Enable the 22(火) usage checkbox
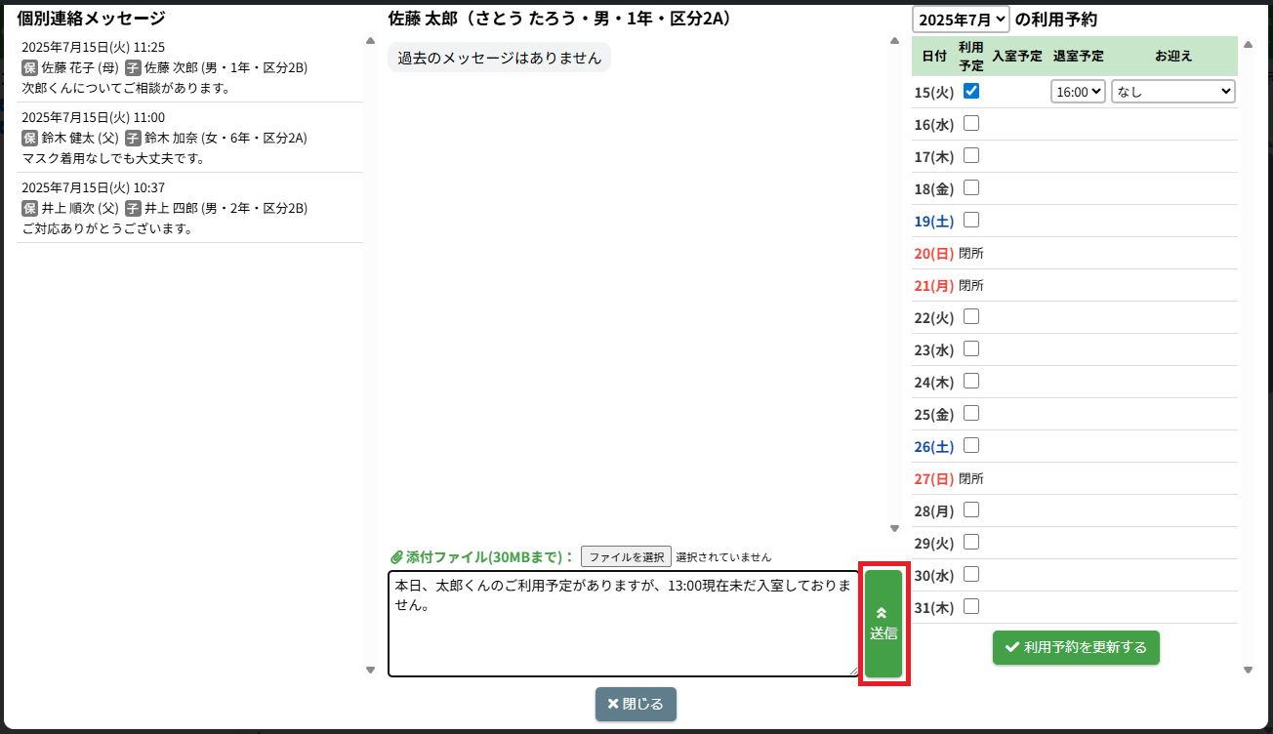 pyautogui.click(x=971, y=316)
